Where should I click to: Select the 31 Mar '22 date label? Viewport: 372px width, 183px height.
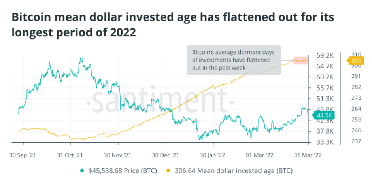(x=308, y=155)
